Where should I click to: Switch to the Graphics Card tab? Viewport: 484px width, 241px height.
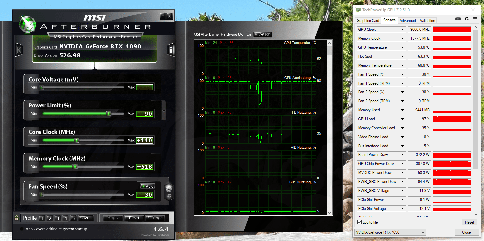point(368,21)
